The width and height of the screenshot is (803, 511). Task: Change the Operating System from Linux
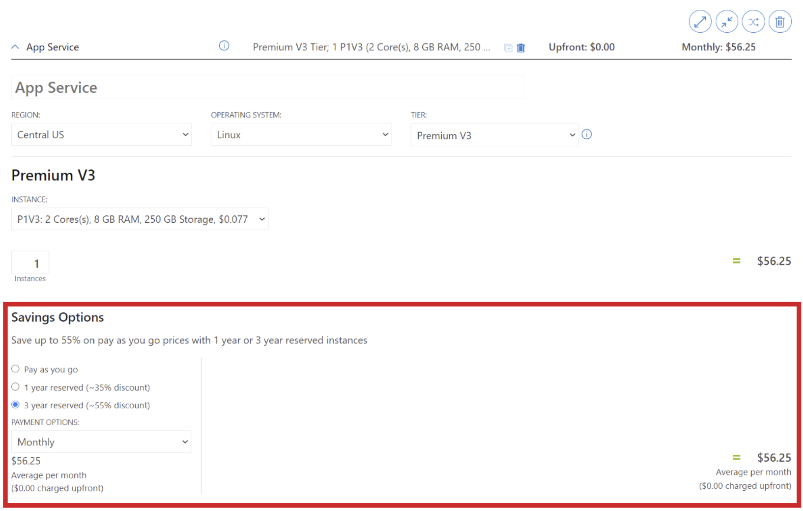(x=301, y=135)
